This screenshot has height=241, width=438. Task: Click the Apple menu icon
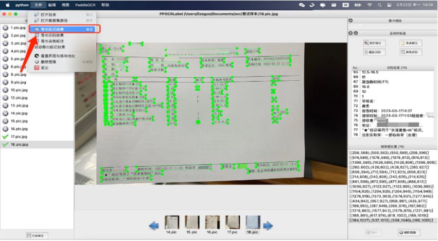pyautogui.click(x=8, y=5)
